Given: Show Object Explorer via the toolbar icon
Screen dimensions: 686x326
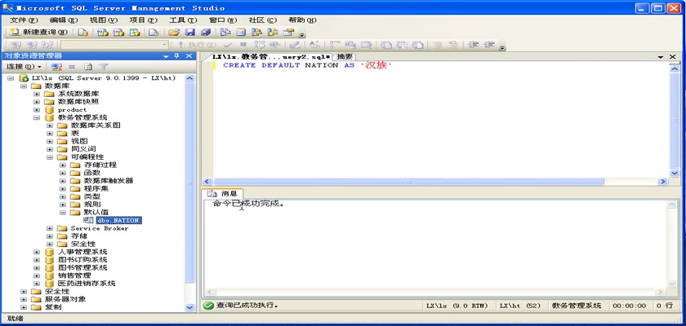Looking at the screenshot, I should pos(256,33).
